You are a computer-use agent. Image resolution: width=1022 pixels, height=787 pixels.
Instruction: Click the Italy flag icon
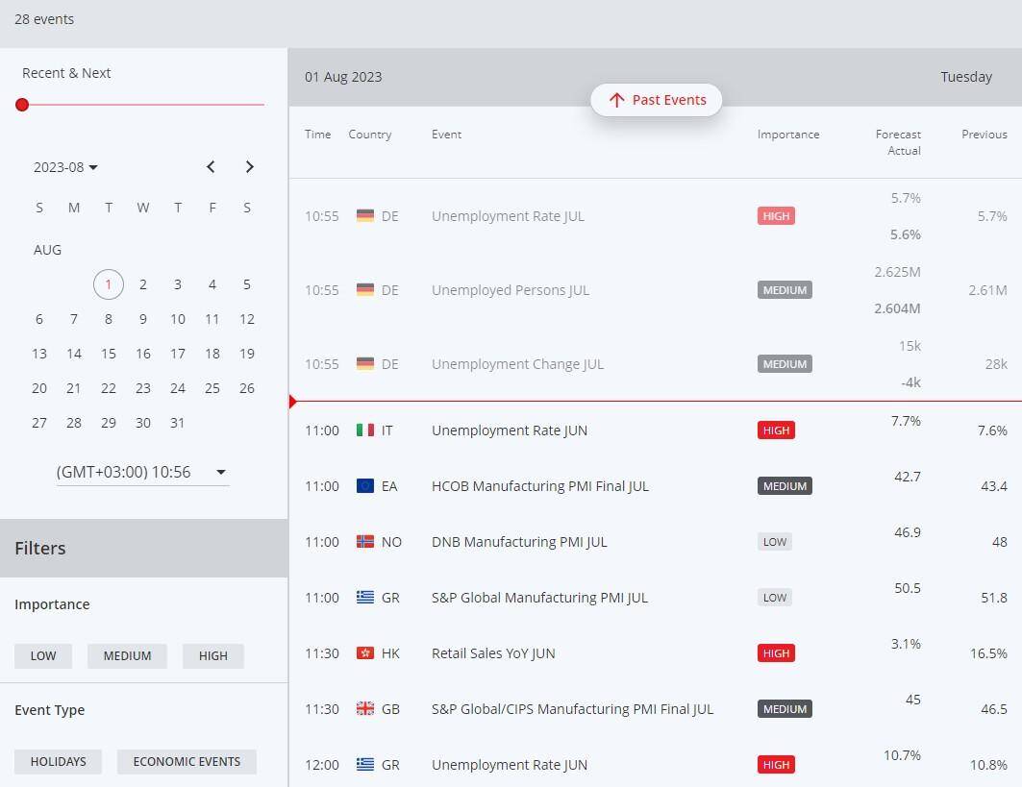click(365, 430)
